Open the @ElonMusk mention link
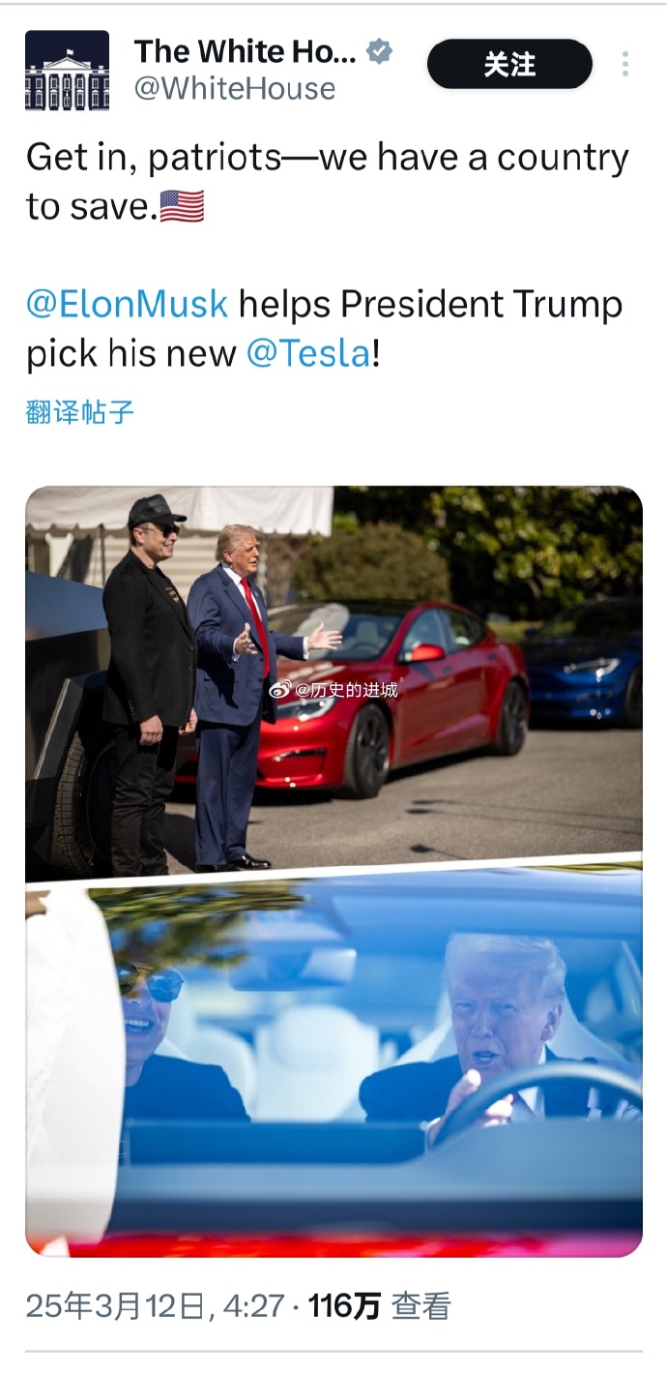This screenshot has width=667, height=1376. click(128, 304)
